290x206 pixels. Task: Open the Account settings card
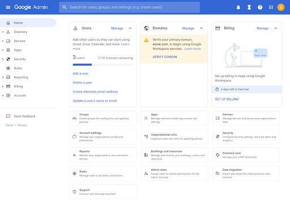103,137
